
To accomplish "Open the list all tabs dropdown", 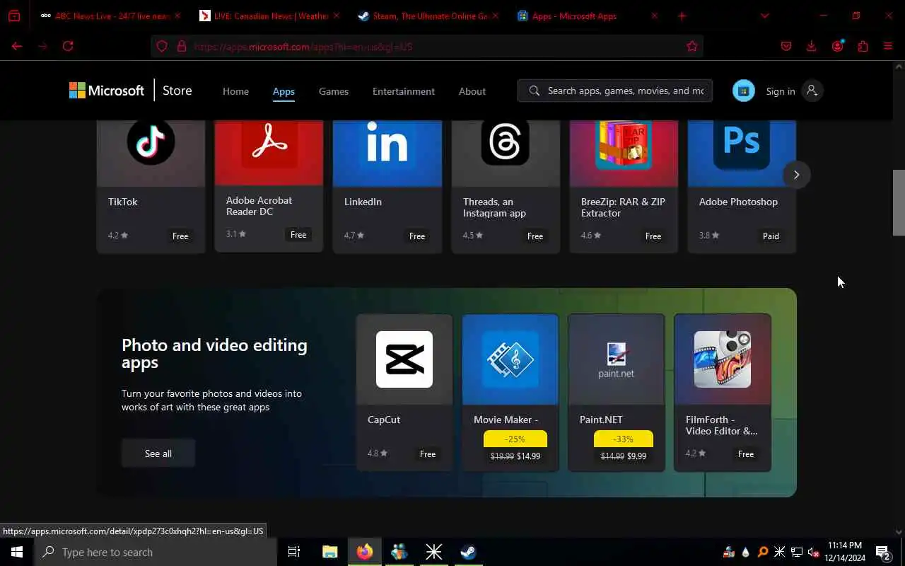I will (x=764, y=16).
